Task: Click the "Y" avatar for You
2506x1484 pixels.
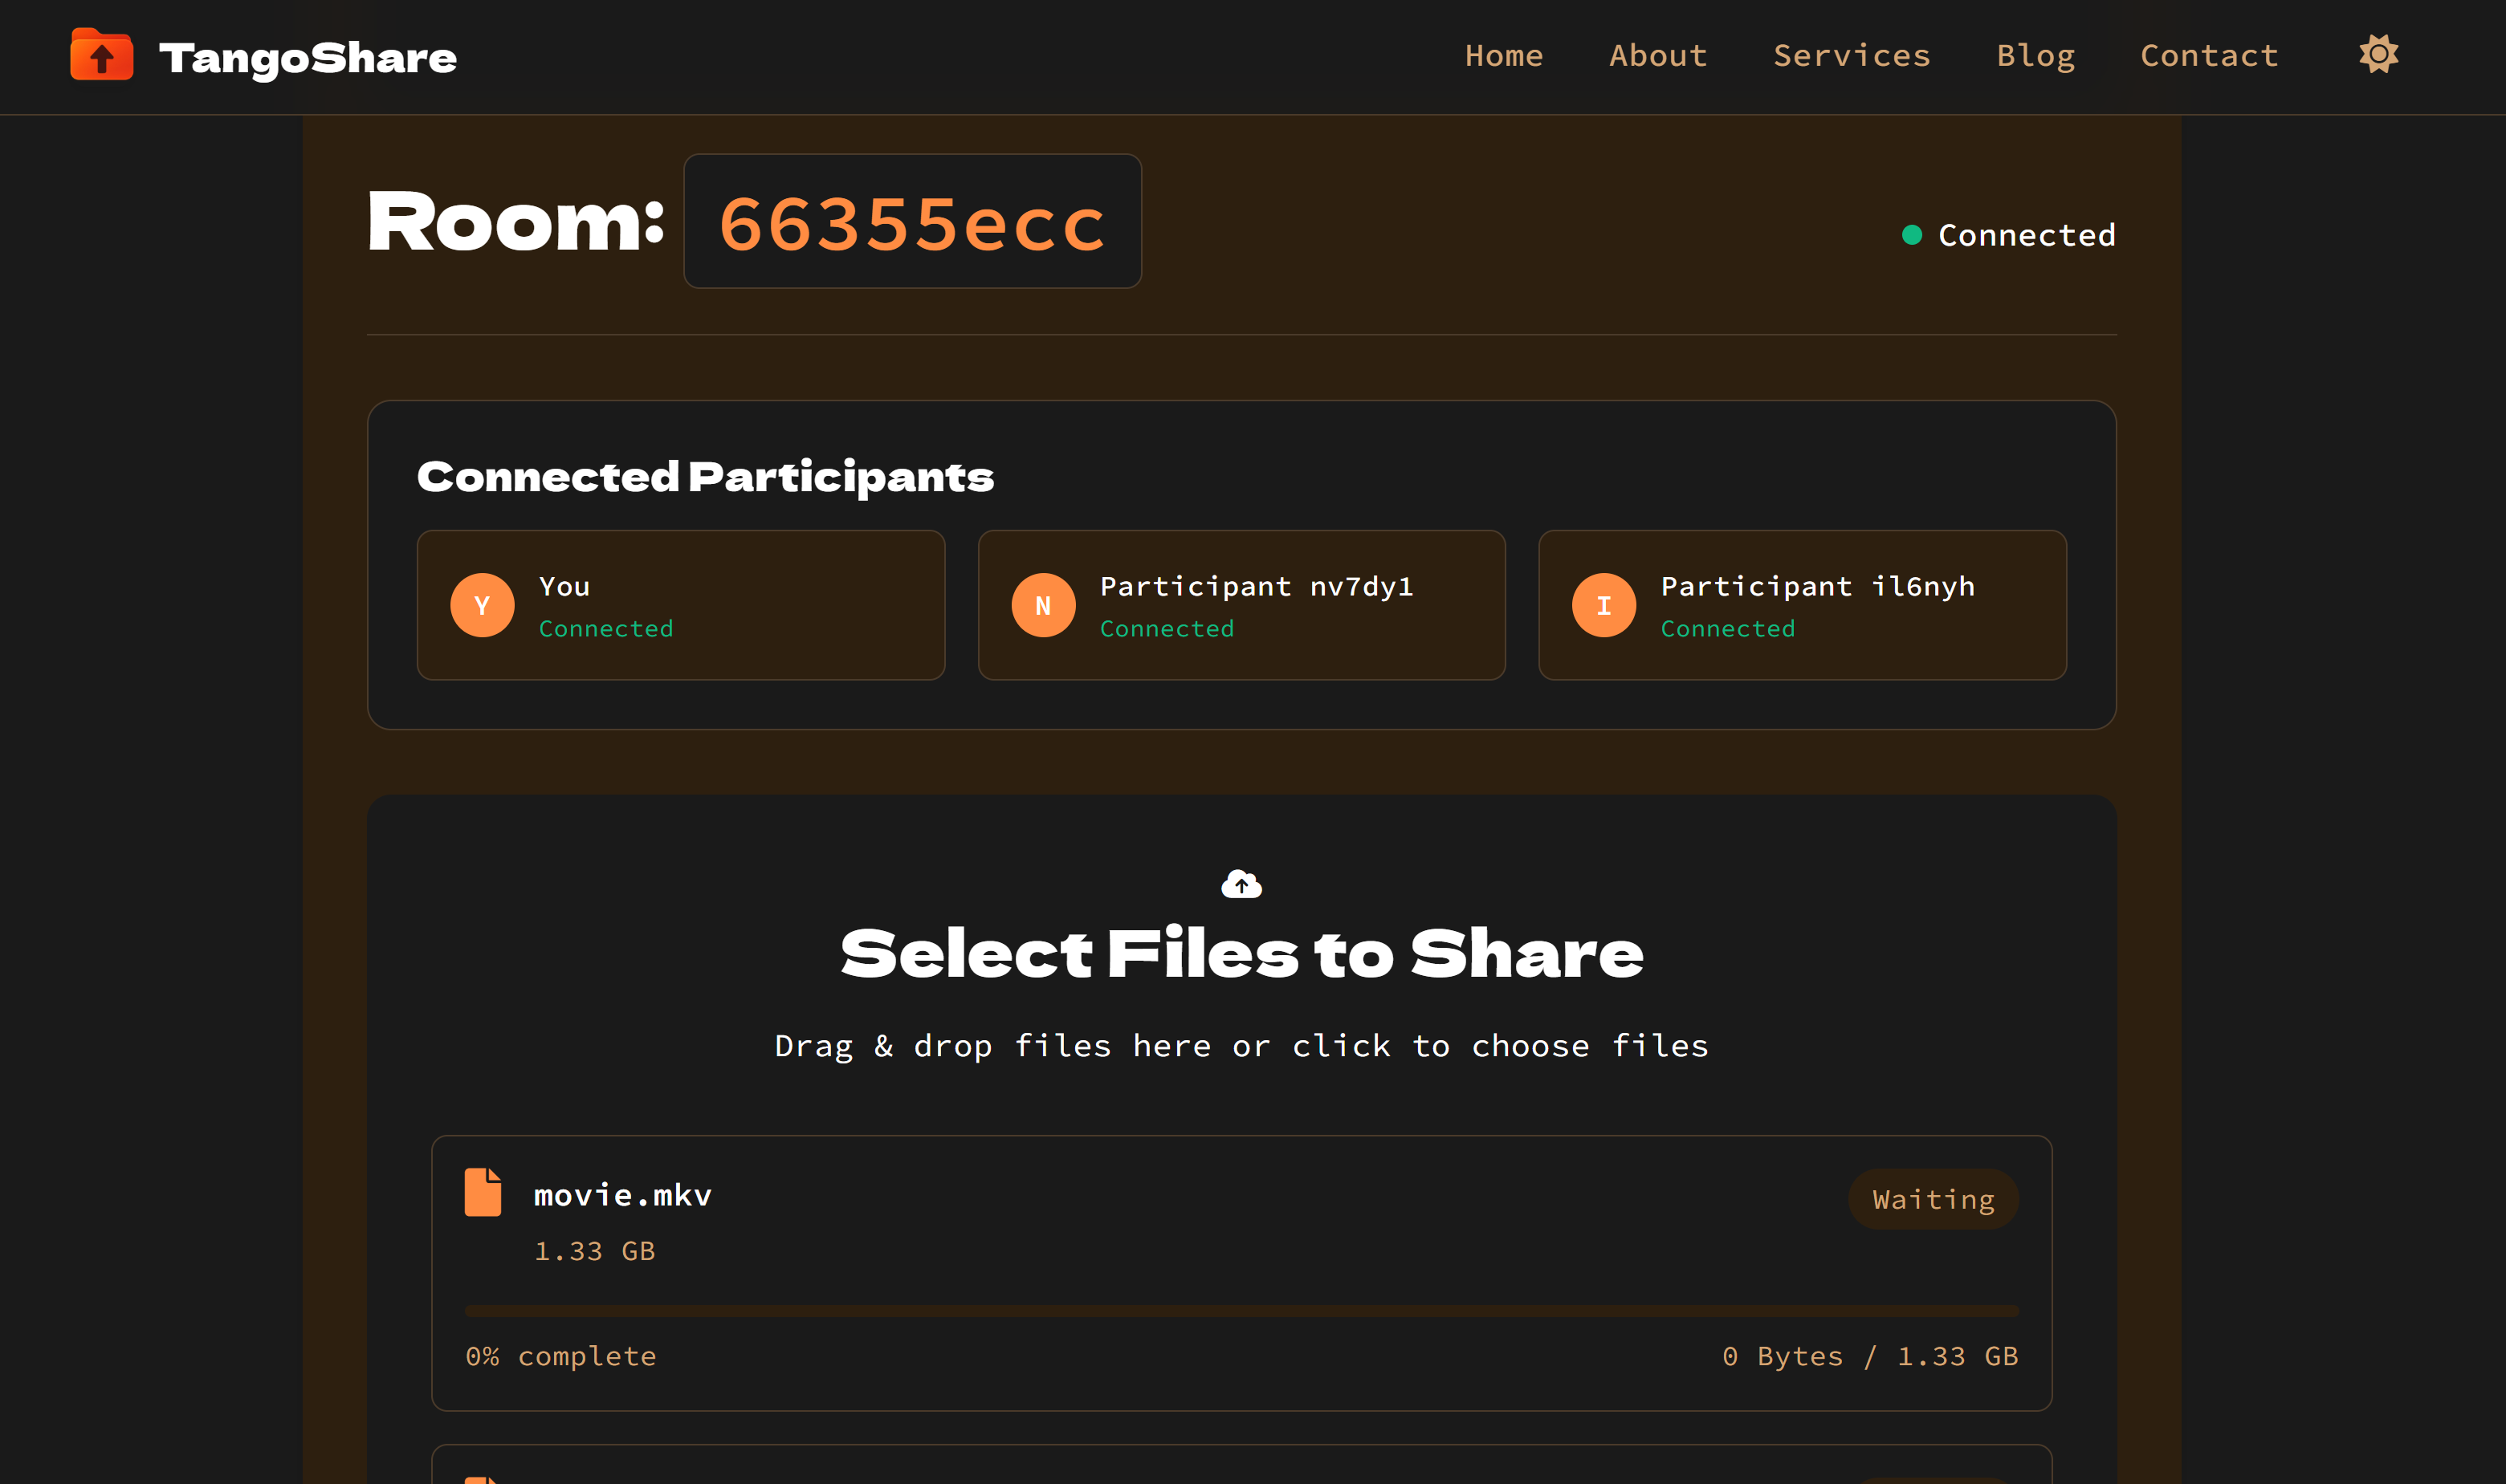Action: pyautogui.click(x=483, y=605)
